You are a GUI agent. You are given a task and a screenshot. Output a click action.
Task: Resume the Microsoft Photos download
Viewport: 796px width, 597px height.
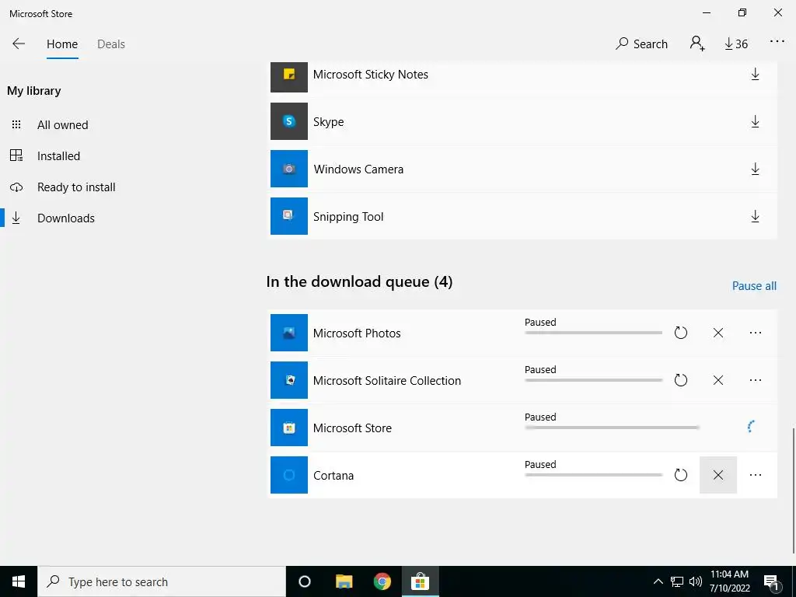(681, 333)
